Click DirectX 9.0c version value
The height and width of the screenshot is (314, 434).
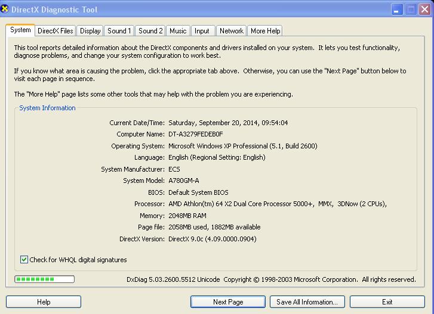point(213,239)
